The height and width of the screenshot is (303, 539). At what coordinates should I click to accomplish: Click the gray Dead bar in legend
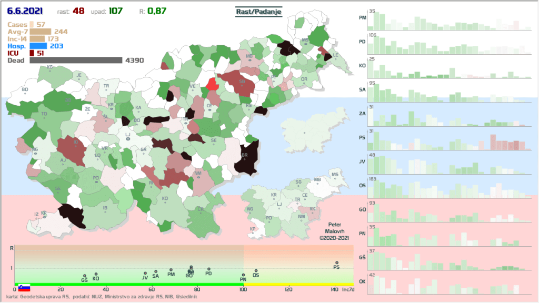click(76, 60)
